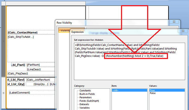Select Parameters category

pyautogui.click(x=85, y=97)
